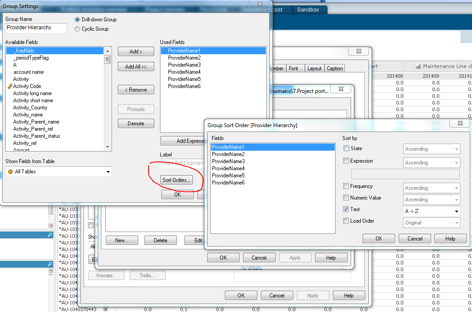Click OK in Group Settings dialog
This screenshot has height=312, width=472.
click(178, 195)
